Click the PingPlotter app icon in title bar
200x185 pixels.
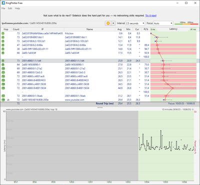(3, 3)
